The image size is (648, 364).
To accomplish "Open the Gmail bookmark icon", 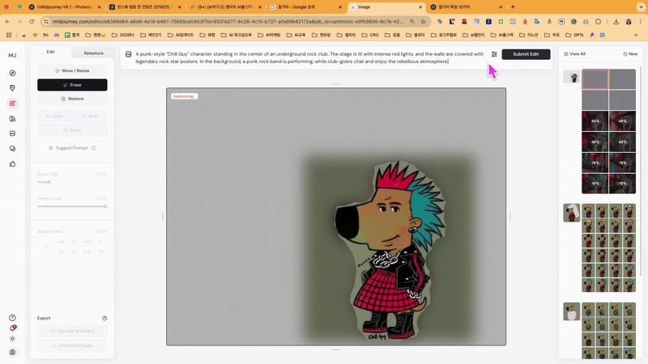I will point(46,35).
